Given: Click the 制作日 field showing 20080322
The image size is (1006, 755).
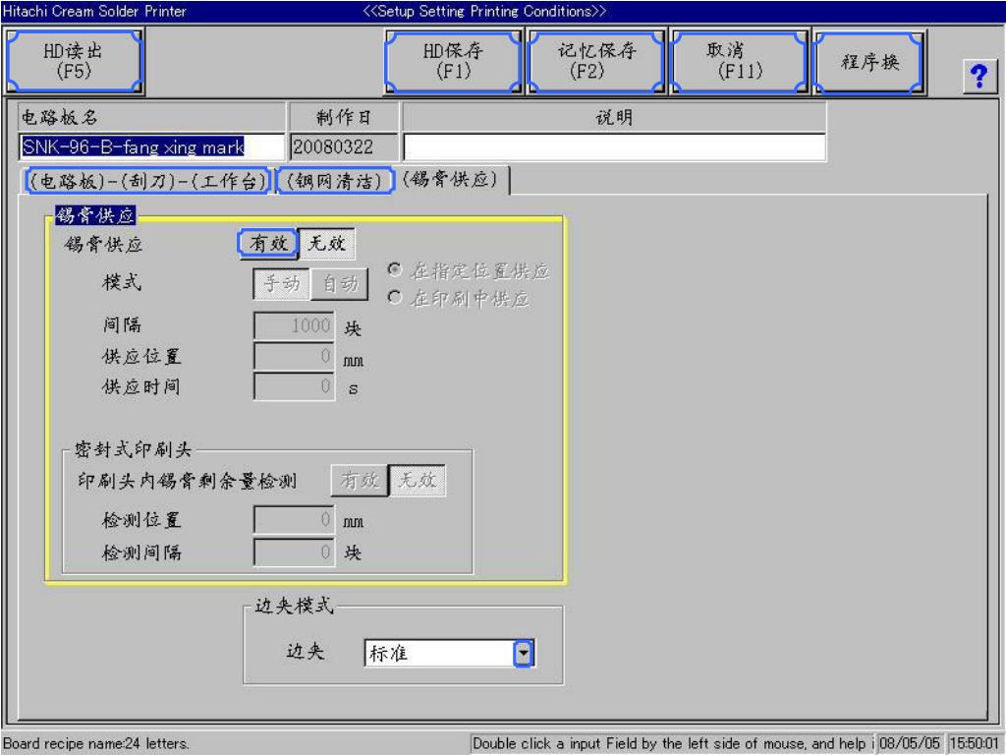Looking at the screenshot, I should pos(344,147).
